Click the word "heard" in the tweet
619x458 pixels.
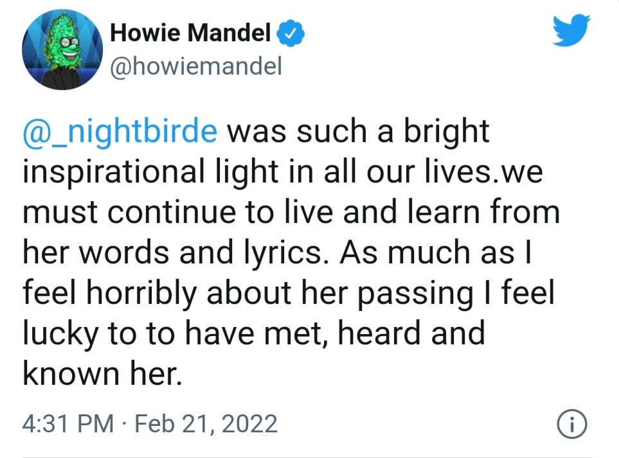click(x=379, y=334)
